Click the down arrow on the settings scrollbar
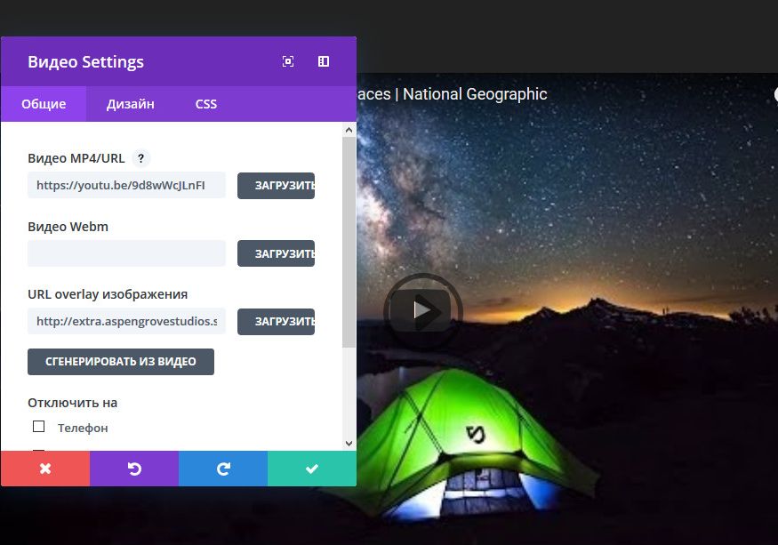Screen dimensions: 778x545 (x=349, y=444)
